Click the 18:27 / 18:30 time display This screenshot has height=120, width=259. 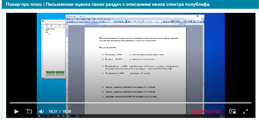point(60,112)
